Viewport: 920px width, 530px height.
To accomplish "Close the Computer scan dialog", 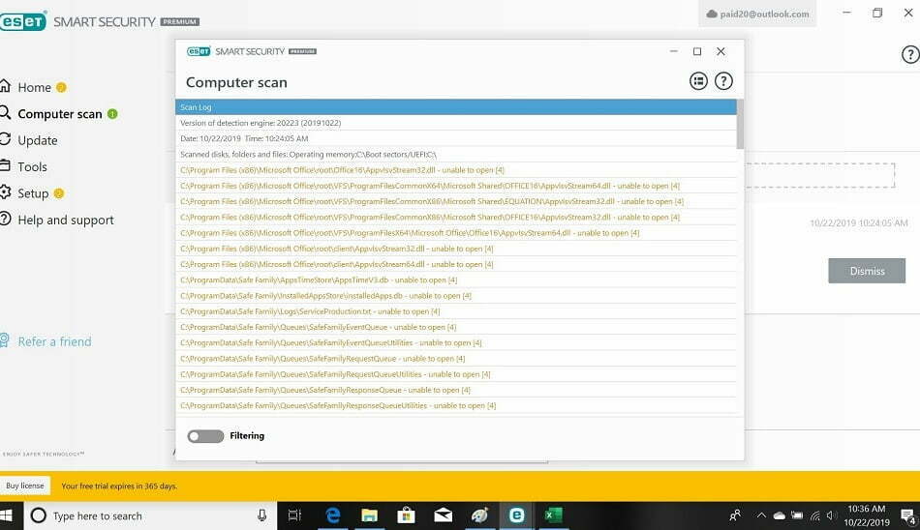I will [721, 51].
